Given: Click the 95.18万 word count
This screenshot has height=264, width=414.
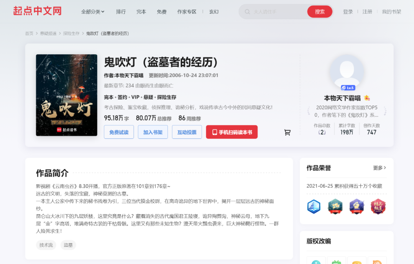Looking at the screenshot, I should [117, 118].
